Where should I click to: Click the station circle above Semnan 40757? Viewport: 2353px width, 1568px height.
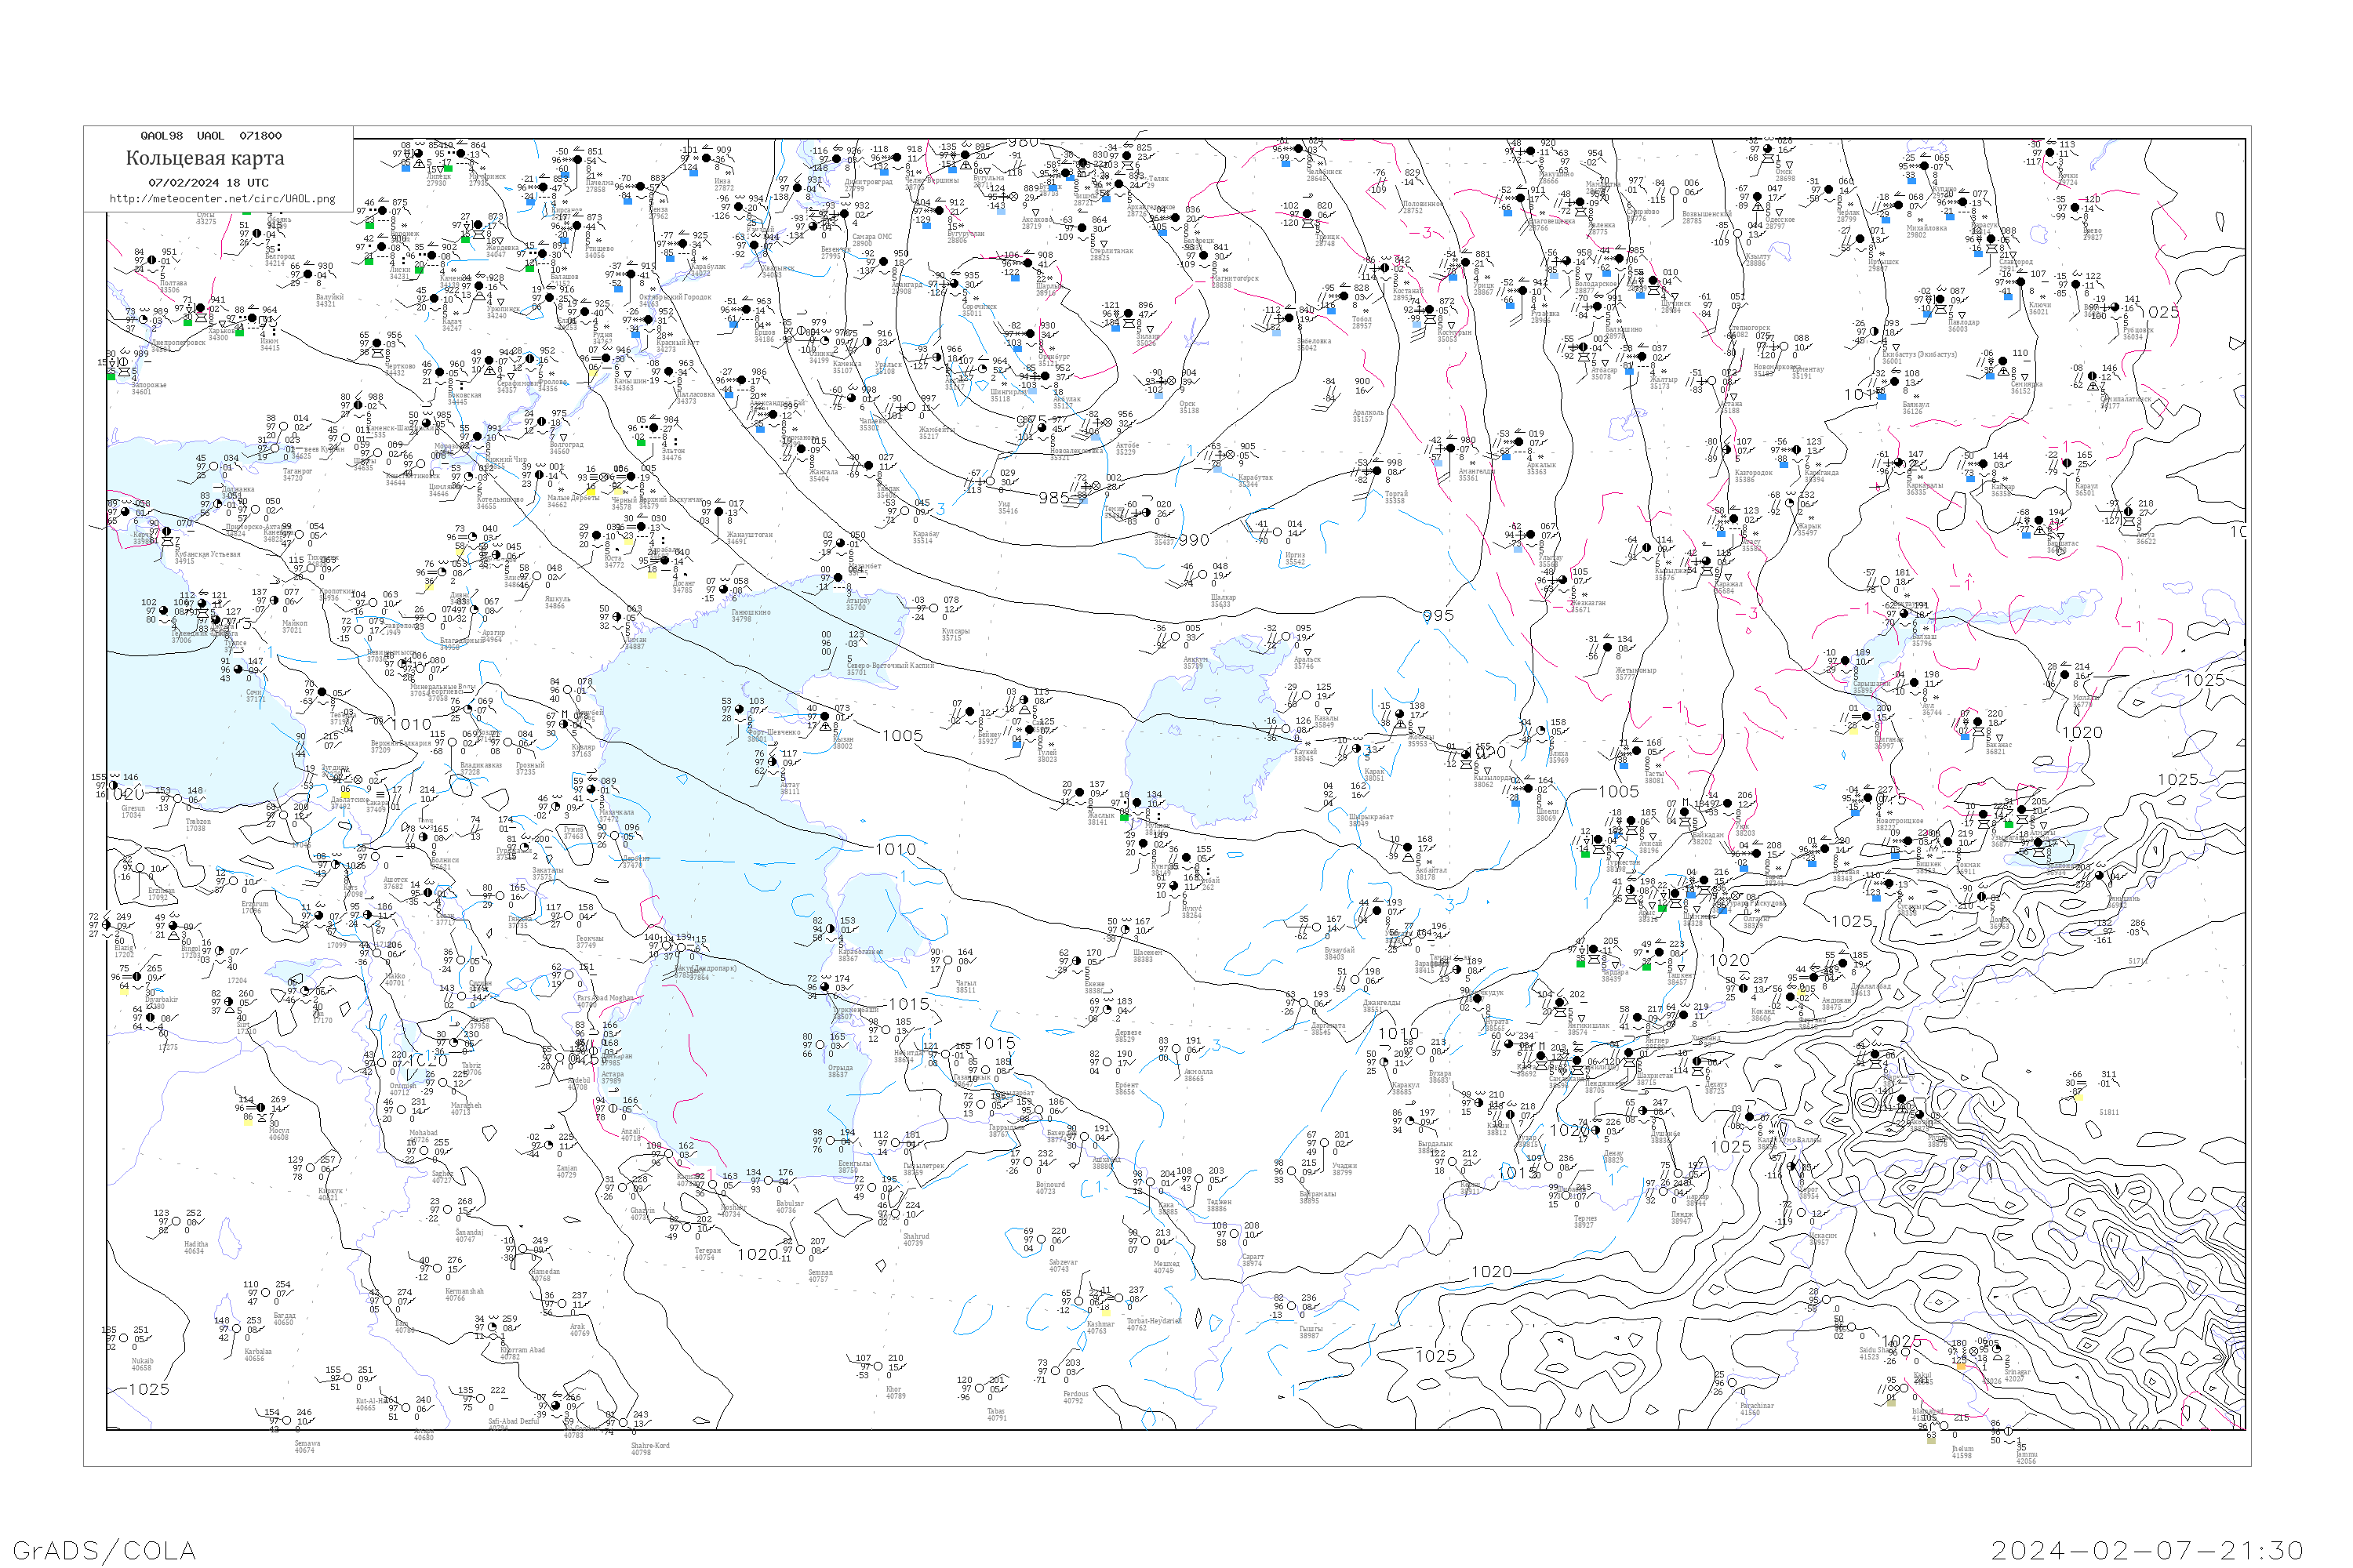(800, 1249)
